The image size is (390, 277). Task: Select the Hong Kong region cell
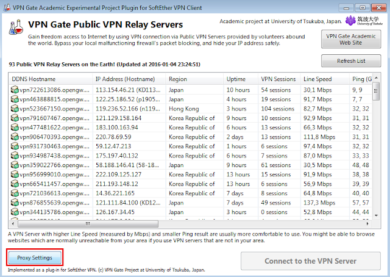pyautogui.click(x=184, y=109)
